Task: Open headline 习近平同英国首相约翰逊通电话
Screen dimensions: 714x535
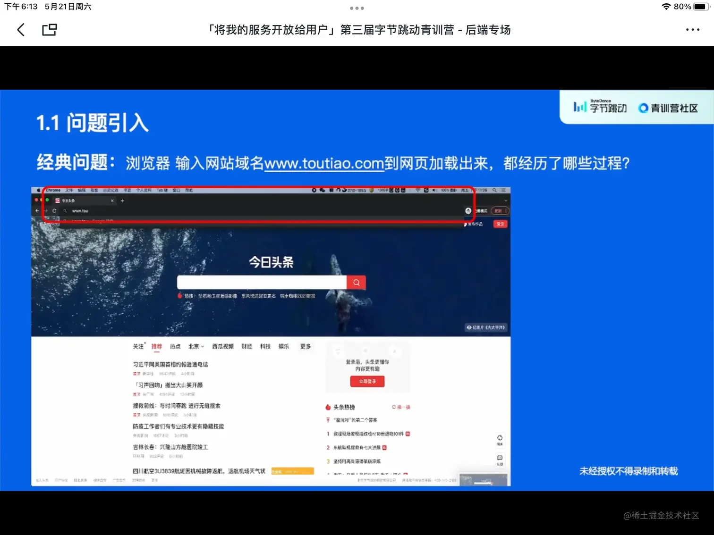Action: (170, 364)
